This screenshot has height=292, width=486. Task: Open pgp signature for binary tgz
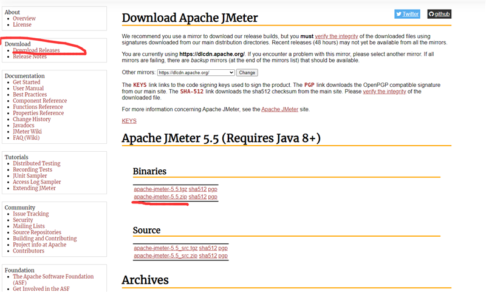pos(213,189)
